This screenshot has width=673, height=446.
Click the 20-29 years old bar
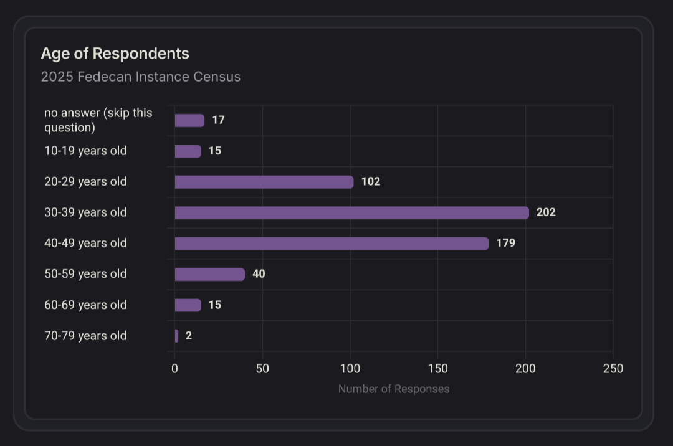264,182
